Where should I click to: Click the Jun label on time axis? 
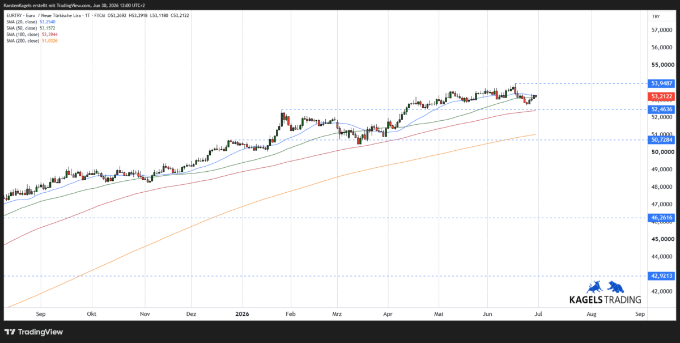[x=488, y=314]
